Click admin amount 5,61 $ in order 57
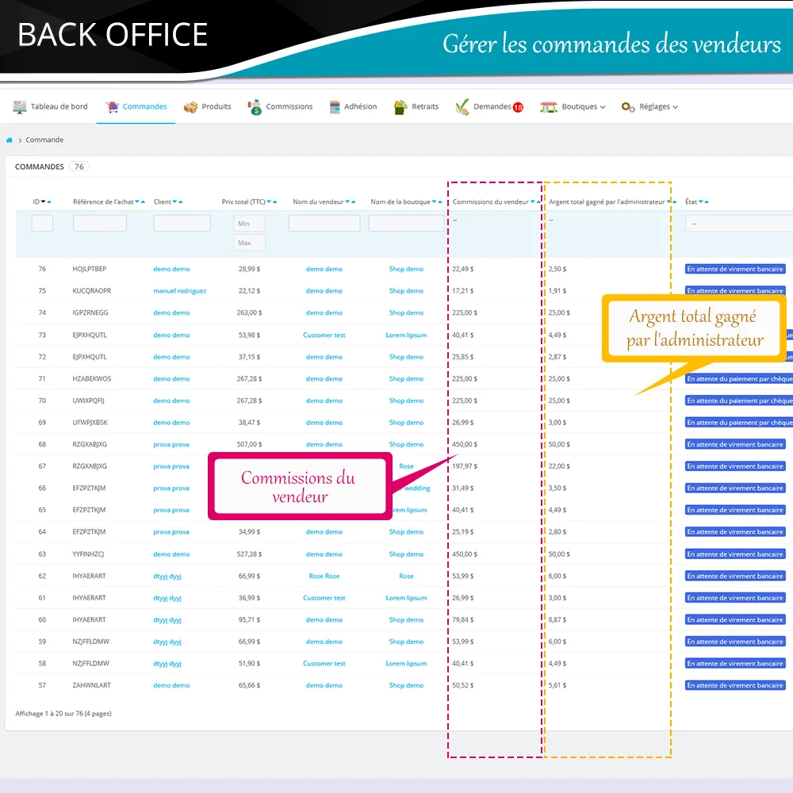Viewport: 793px width, 793px height. pyautogui.click(x=557, y=685)
